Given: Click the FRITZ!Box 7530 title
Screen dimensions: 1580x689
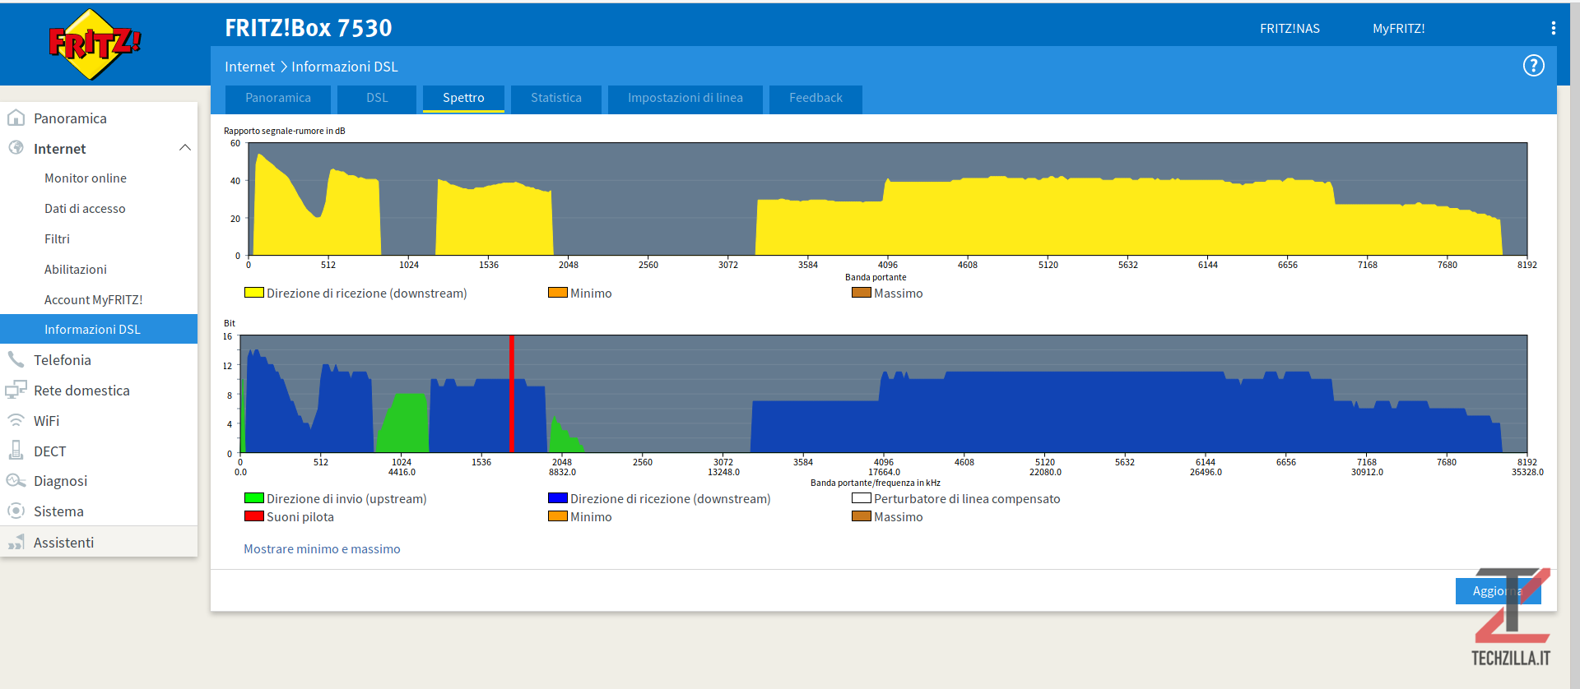Looking at the screenshot, I should point(309,28).
